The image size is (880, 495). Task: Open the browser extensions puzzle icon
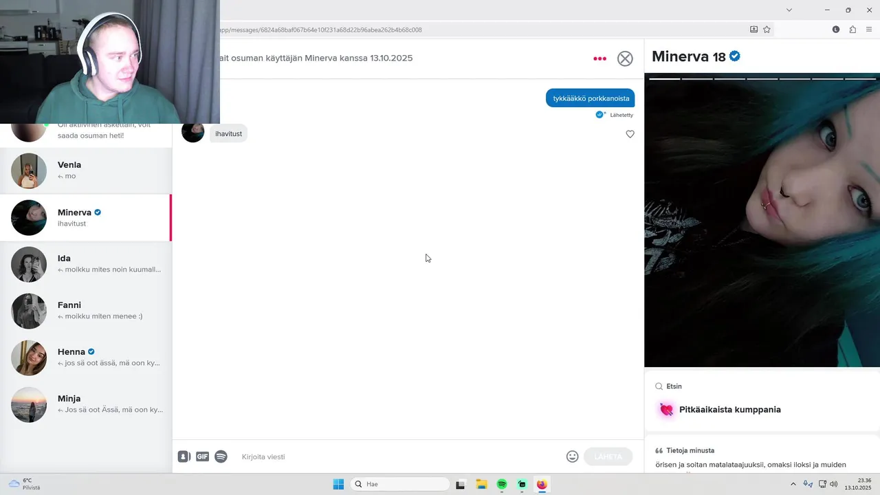pos(852,30)
